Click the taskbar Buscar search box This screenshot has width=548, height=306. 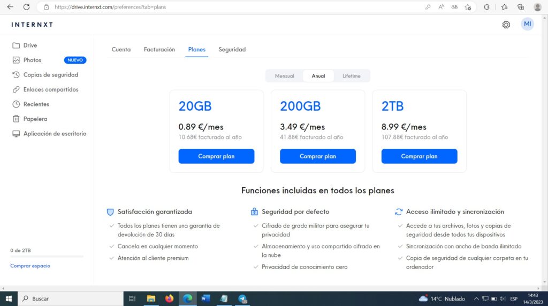click(71, 299)
